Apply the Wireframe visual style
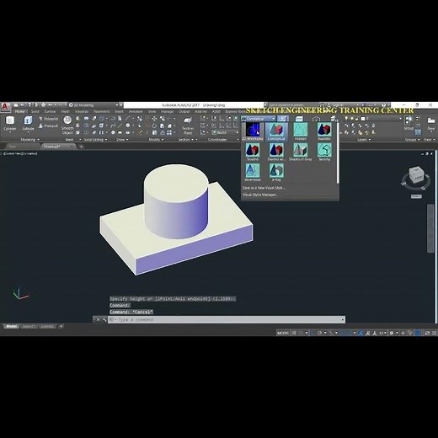Image resolution: width=438 pixels, height=438 pixels. (253, 173)
